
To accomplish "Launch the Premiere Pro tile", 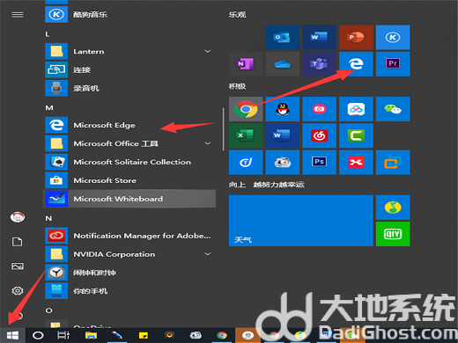I will (x=393, y=64).
